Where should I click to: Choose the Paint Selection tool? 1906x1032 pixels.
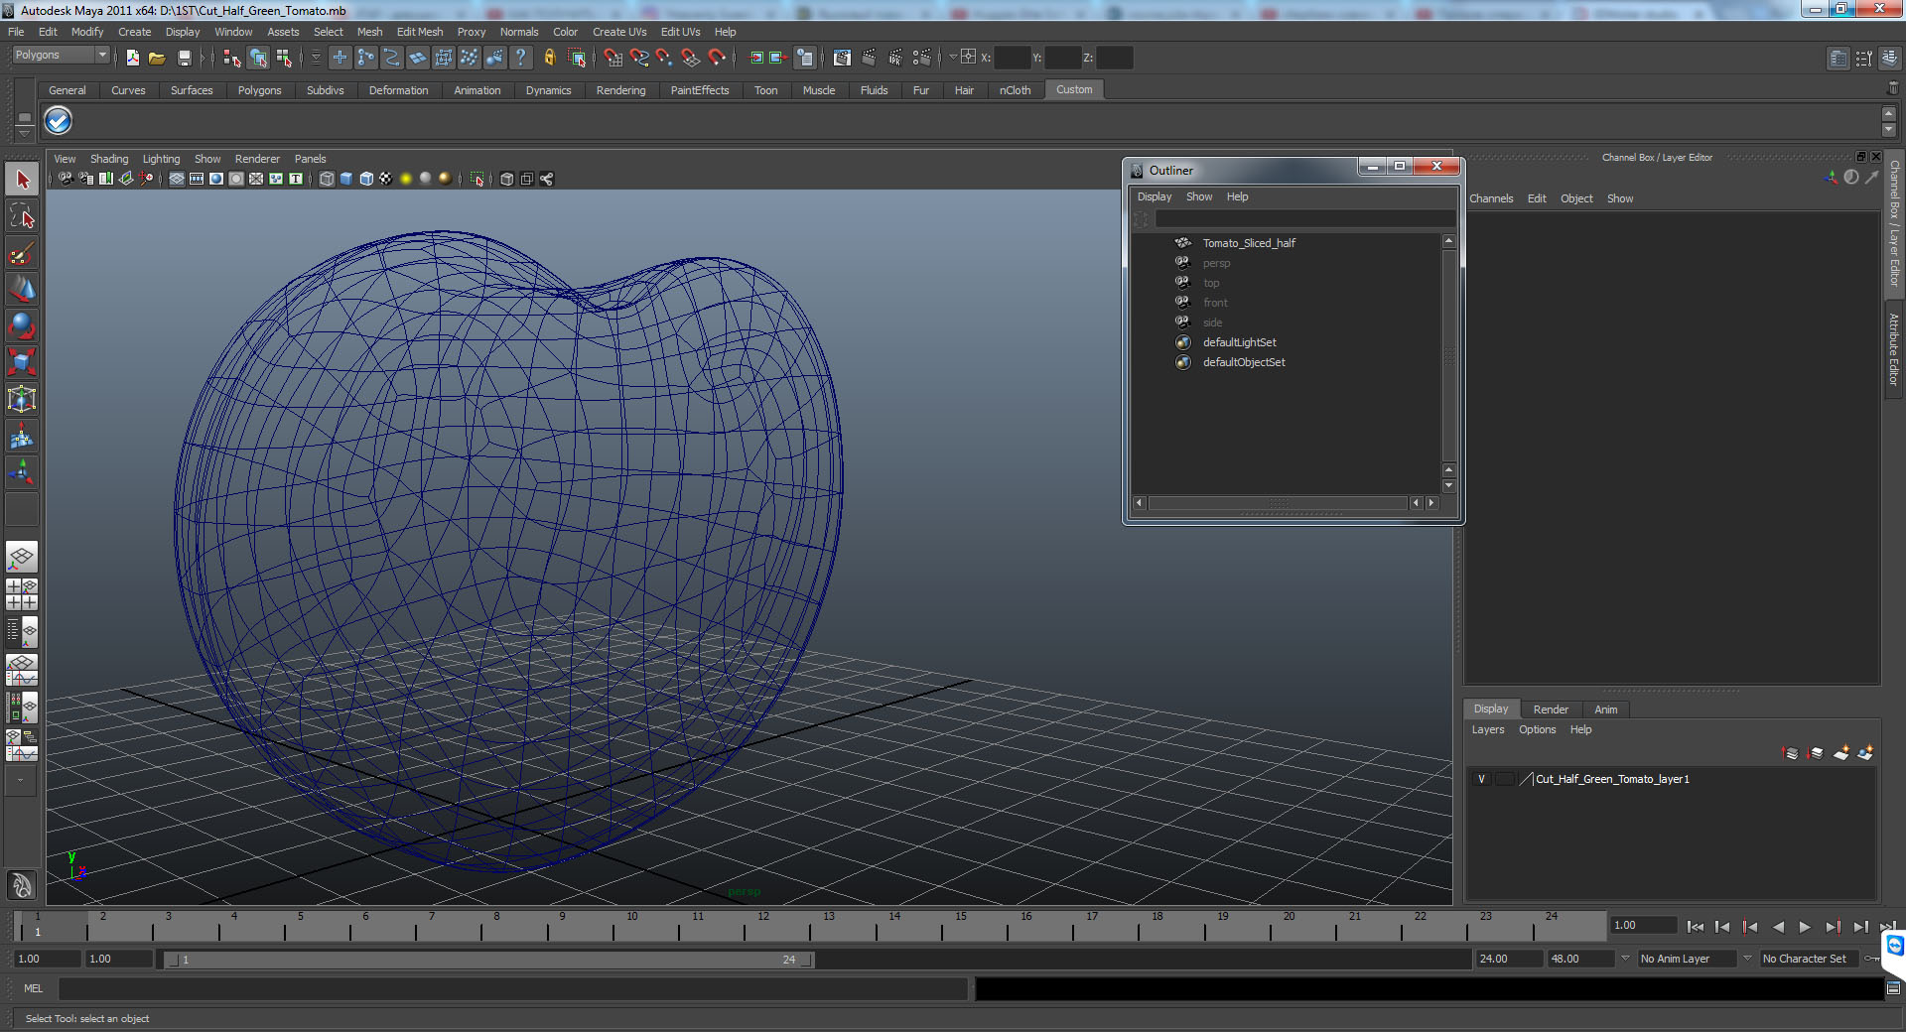[x=22, y=253]
